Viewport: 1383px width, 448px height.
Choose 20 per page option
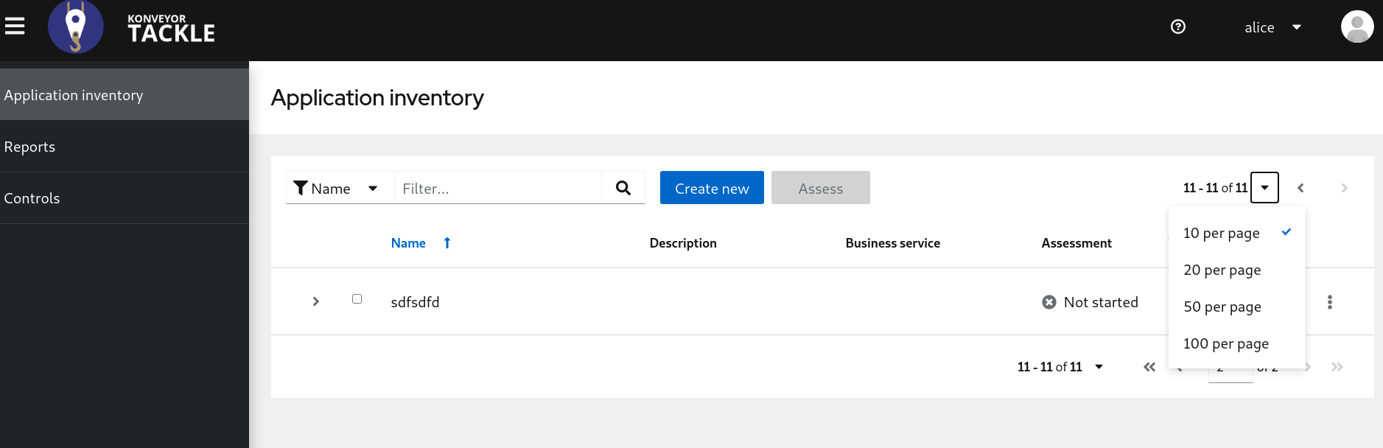(x=1222, y=270)
